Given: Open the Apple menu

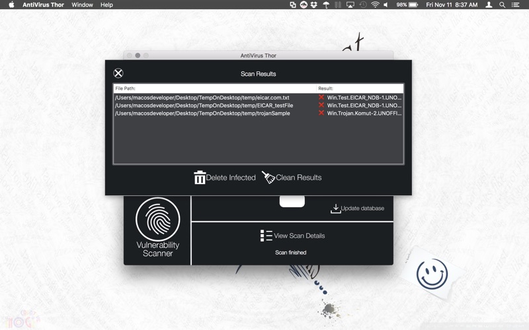Looking at the screenshot, I should coord(11,5).
